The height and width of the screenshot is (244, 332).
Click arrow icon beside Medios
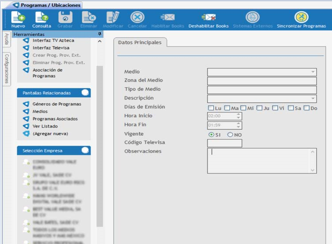click(x=26, y=111)
